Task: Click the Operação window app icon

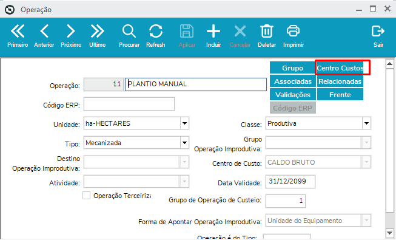Action: [10, 10]
